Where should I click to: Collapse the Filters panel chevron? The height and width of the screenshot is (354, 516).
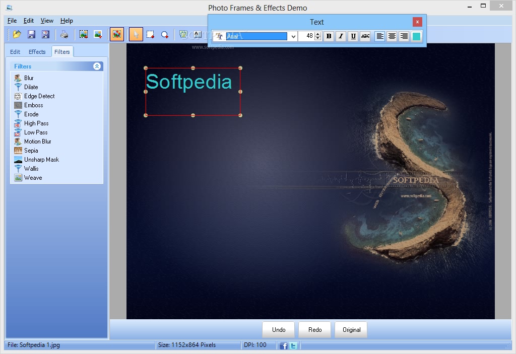point(97,66)
